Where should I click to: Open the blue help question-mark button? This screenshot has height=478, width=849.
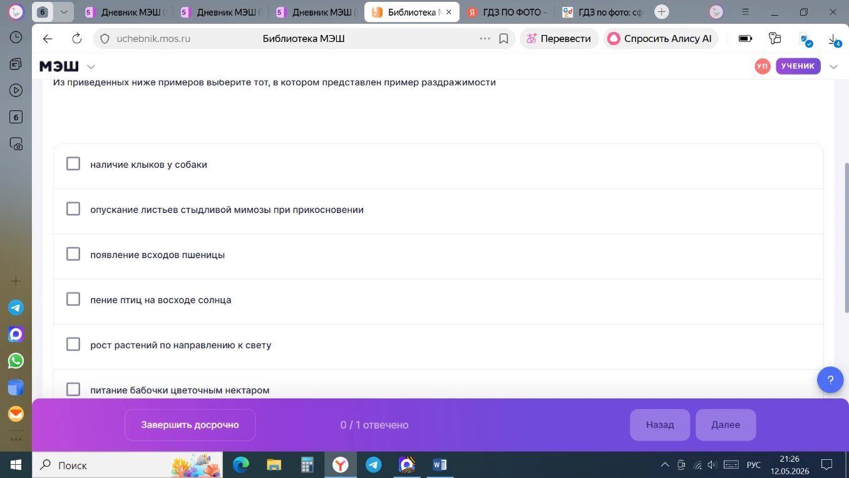tap(830, 380)
